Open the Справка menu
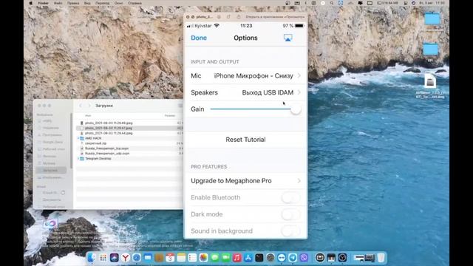 click(x=135, y=3)
